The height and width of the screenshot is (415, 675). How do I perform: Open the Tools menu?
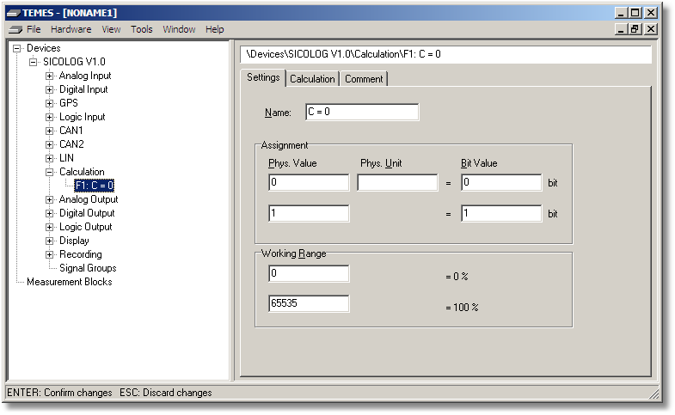[x=142, y=29]
